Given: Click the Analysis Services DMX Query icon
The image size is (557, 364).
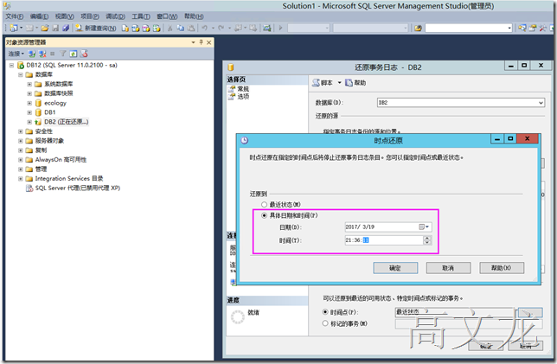Looking at the screenshot, I should click(x=146, y=28).
